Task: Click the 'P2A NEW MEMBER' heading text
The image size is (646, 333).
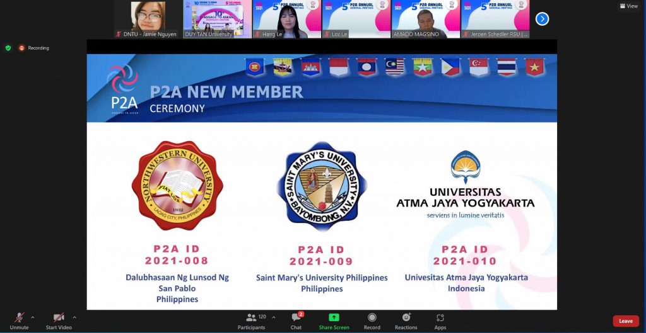Action: tap(226, 92)
